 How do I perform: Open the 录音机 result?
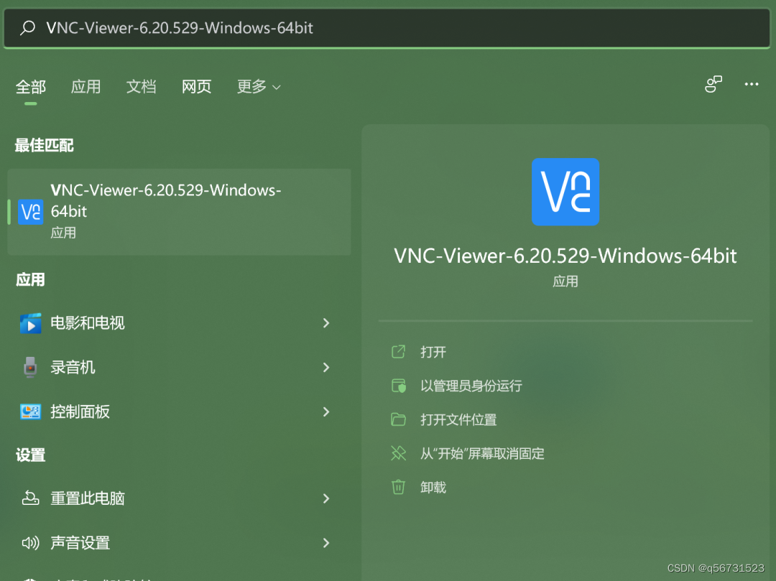179,368
